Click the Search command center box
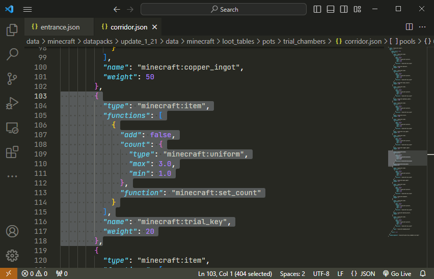 click(x=224, y=9)
